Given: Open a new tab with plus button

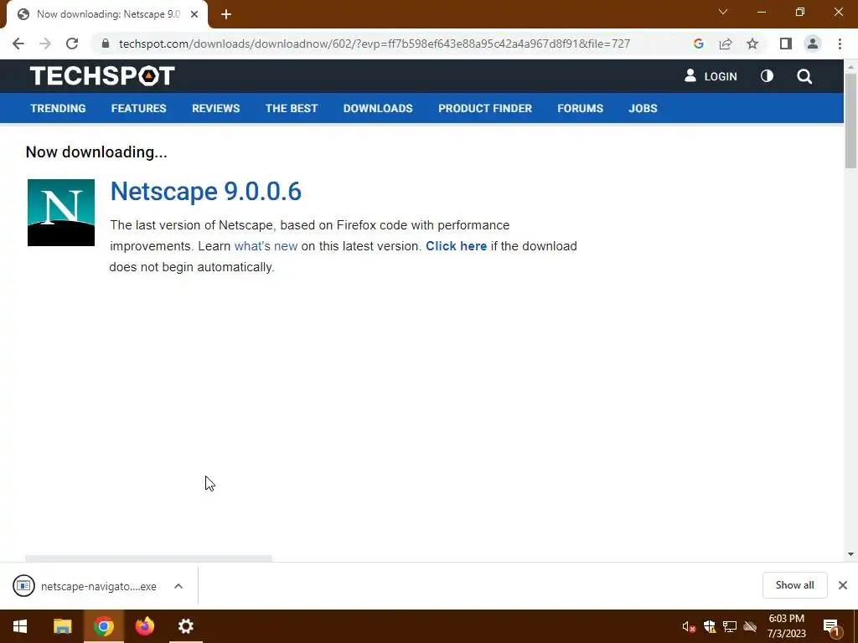Looking at the screenshot, I should tap(226, 14).
